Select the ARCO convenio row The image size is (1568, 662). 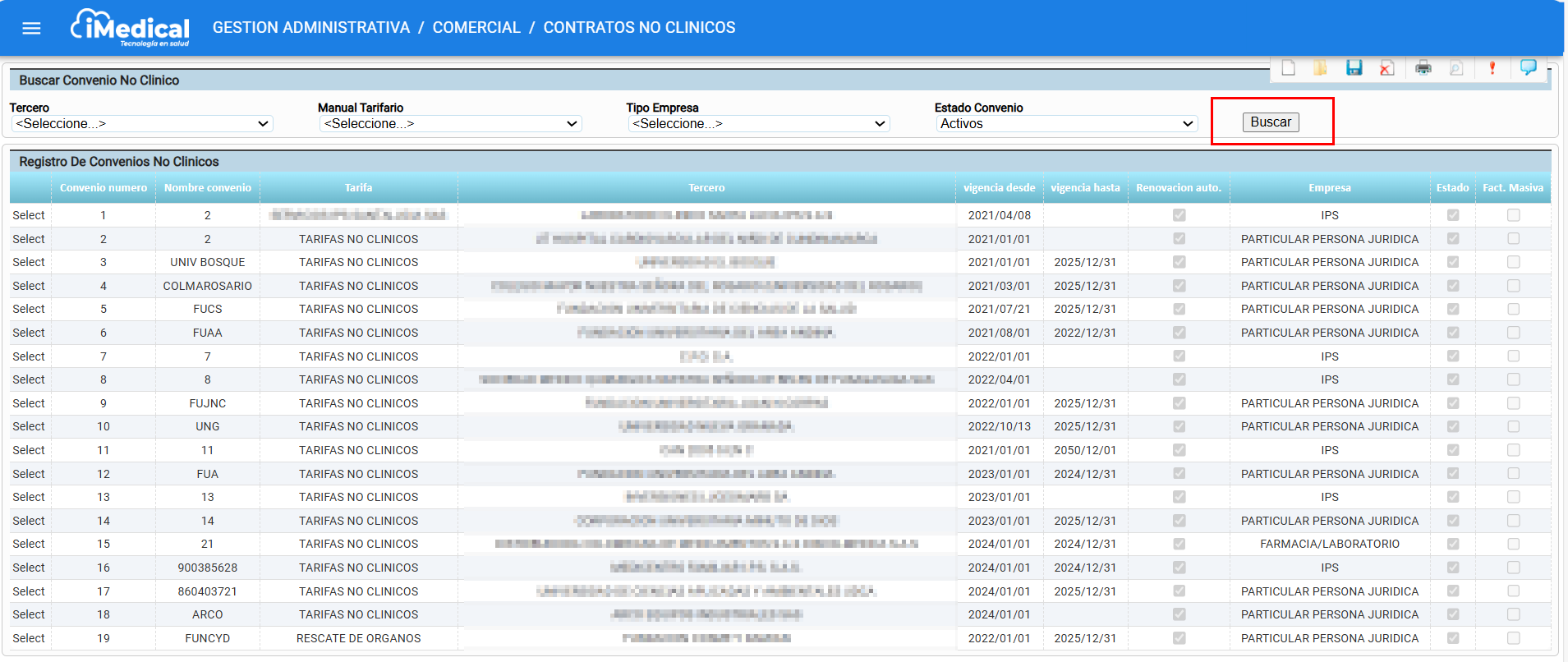coord(29,614)
